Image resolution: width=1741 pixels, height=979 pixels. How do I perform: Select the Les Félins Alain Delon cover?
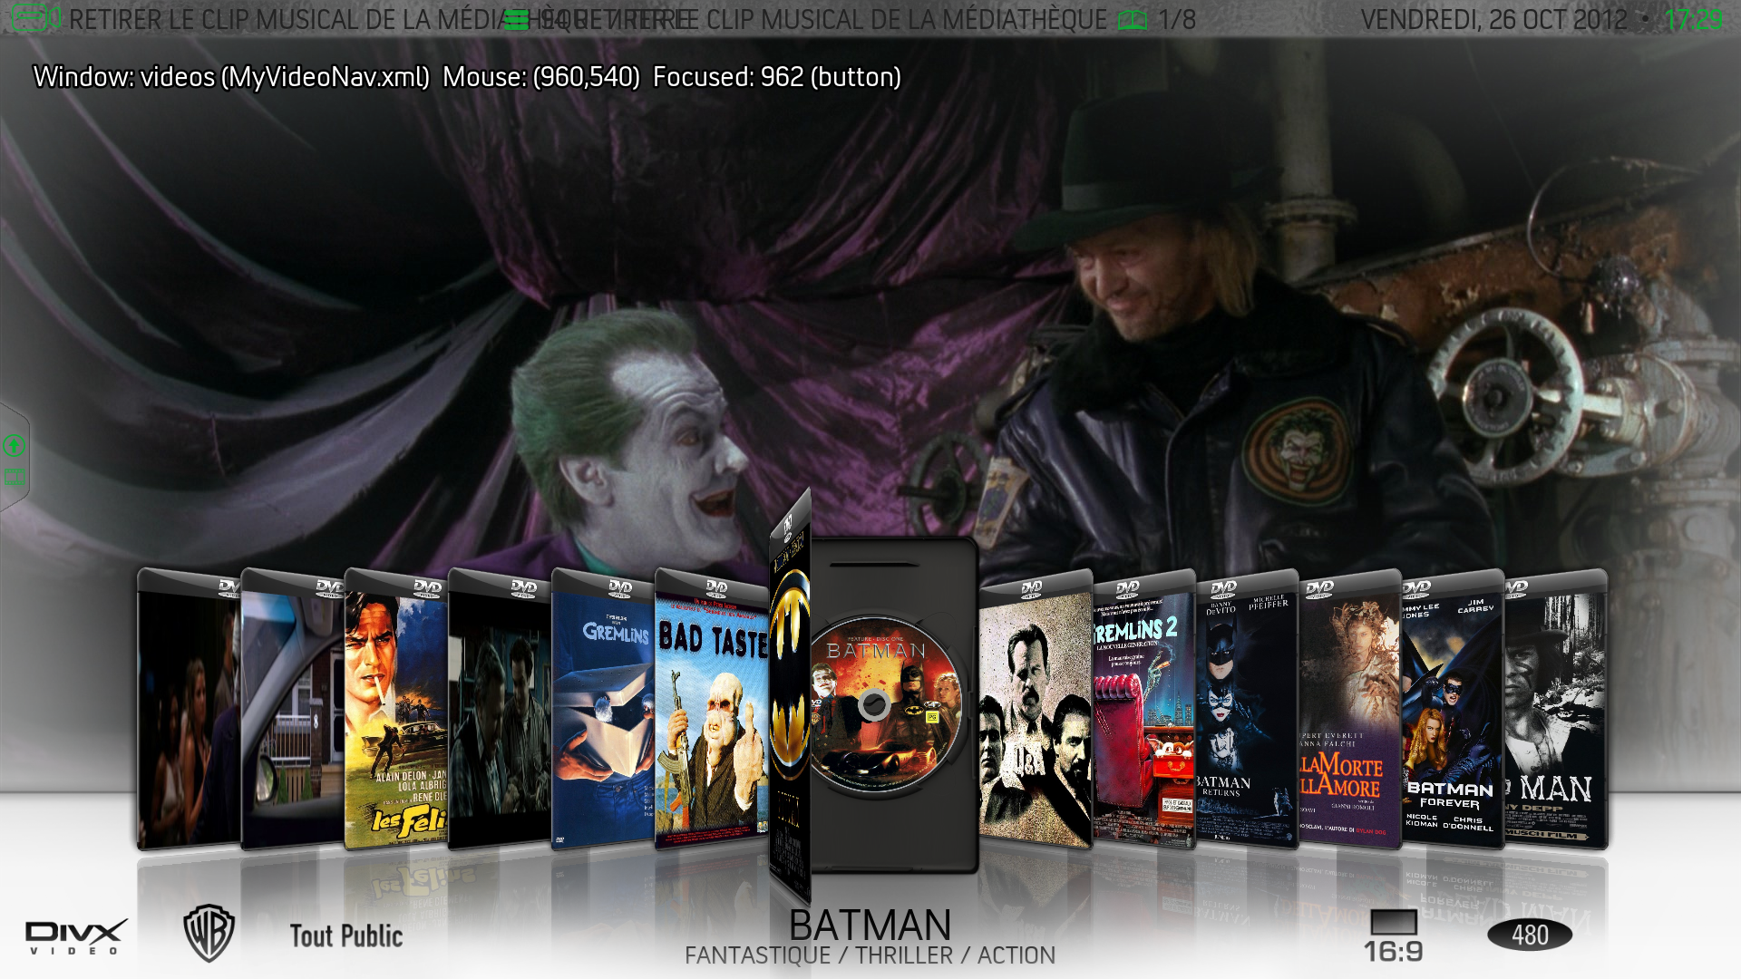pyautogui.click(x=395, y=709)
